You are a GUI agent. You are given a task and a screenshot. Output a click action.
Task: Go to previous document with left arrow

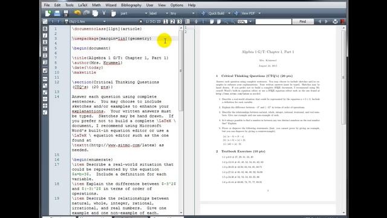[53, 22]
